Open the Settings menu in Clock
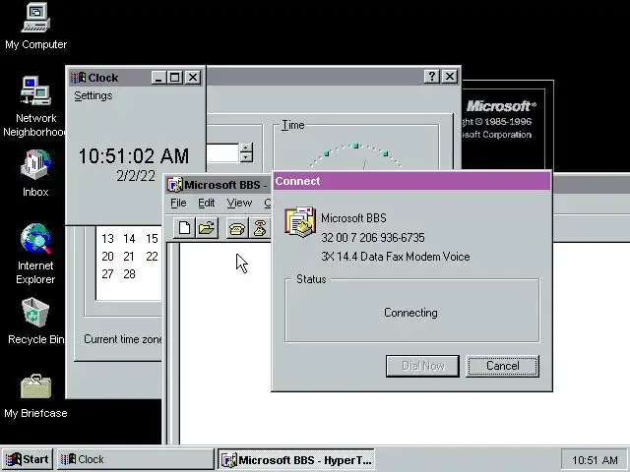Viewport: 630px width, 472px height. pyautogui.click(x=94, y=96)
